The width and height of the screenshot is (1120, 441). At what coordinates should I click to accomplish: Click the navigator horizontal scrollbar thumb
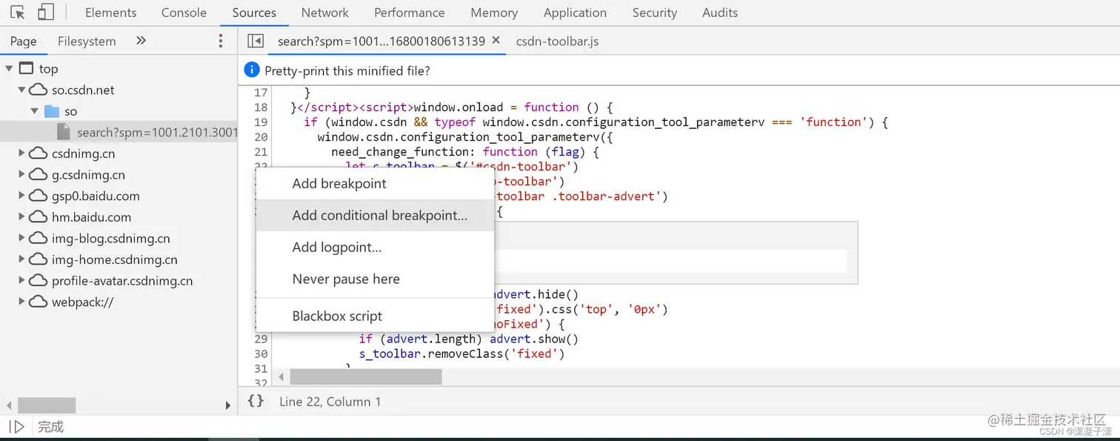click(47, 405)
